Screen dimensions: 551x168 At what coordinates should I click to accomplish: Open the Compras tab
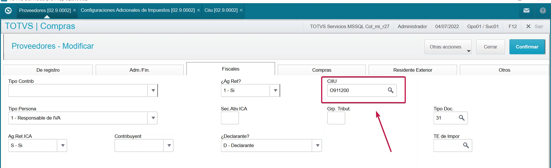[322, 70]
